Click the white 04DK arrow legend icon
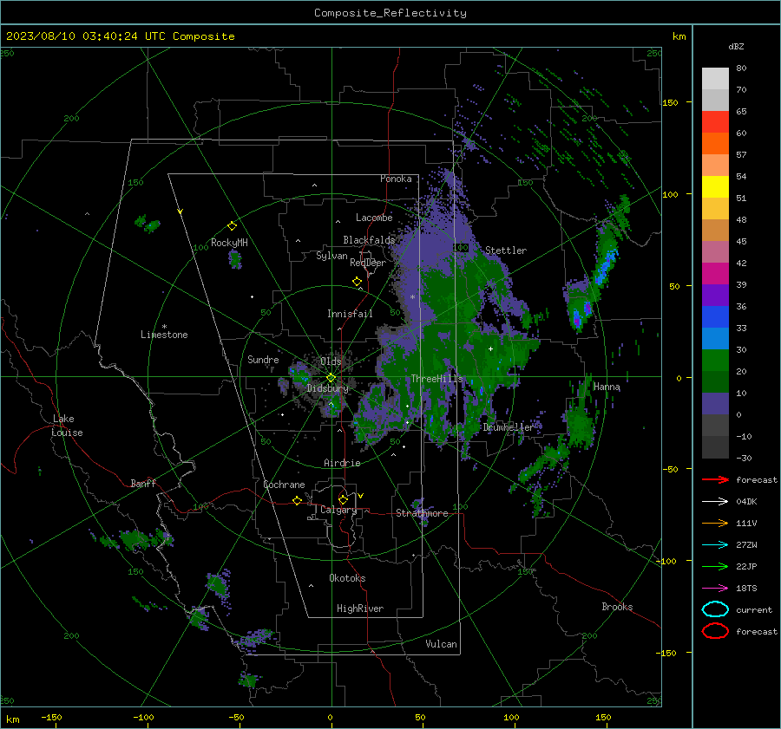This screenshot has width=781, height=729. coord(715,502)
